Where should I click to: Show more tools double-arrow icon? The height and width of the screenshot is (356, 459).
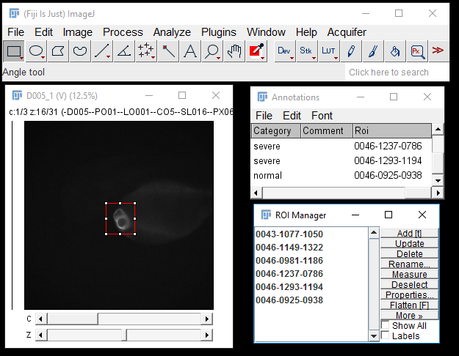coord(438,51)
